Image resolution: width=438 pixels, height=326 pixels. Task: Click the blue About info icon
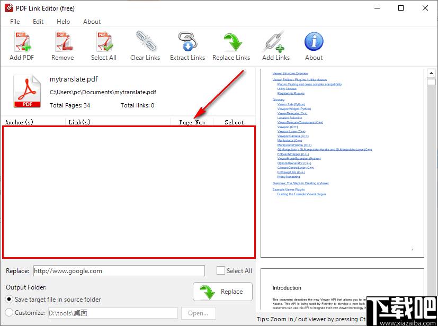314,41
